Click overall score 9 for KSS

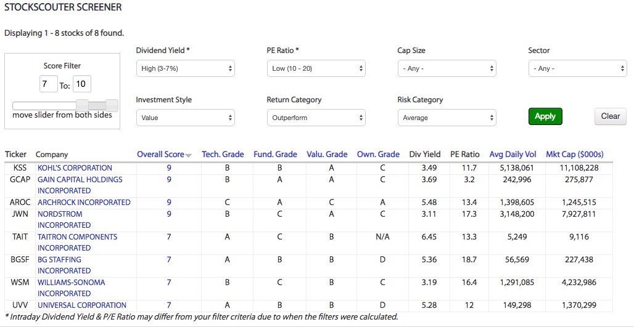click(169, 168)
